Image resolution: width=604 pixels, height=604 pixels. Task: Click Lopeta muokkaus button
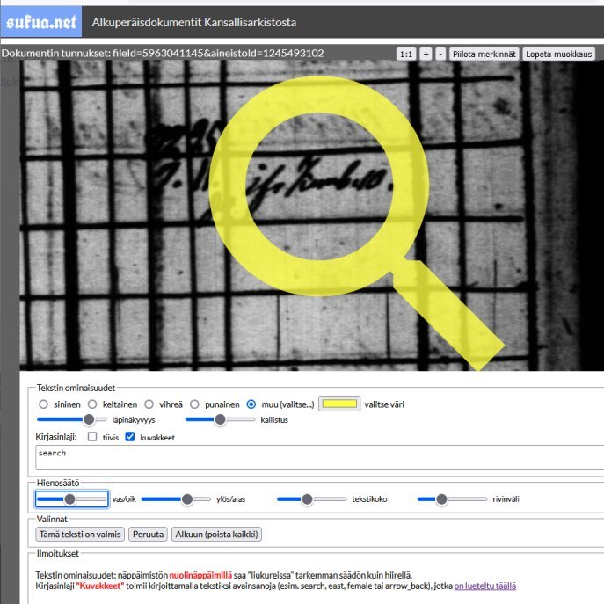tap(558, 54)
